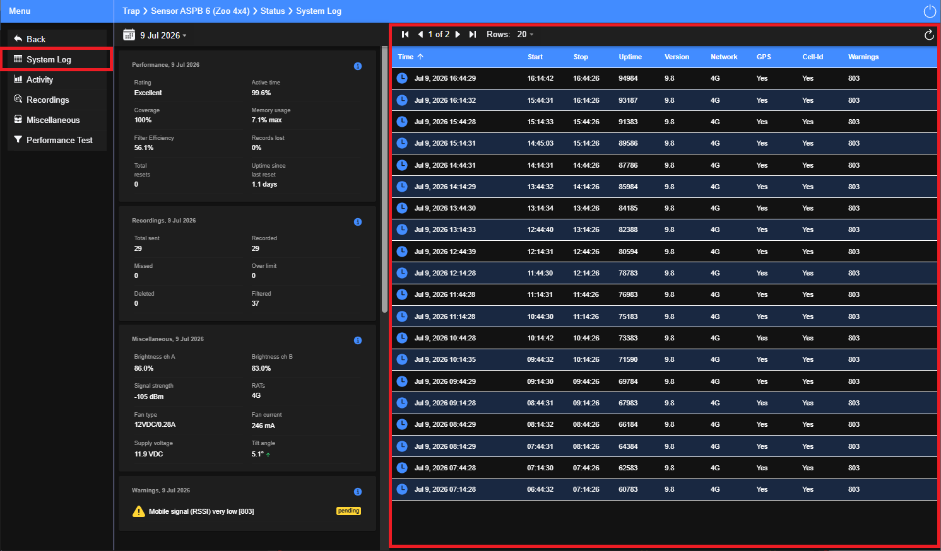Open the calendar icon beside 9 Jul 2026
Viewport: 941px width, 551px height.
(x=129, y=35)
